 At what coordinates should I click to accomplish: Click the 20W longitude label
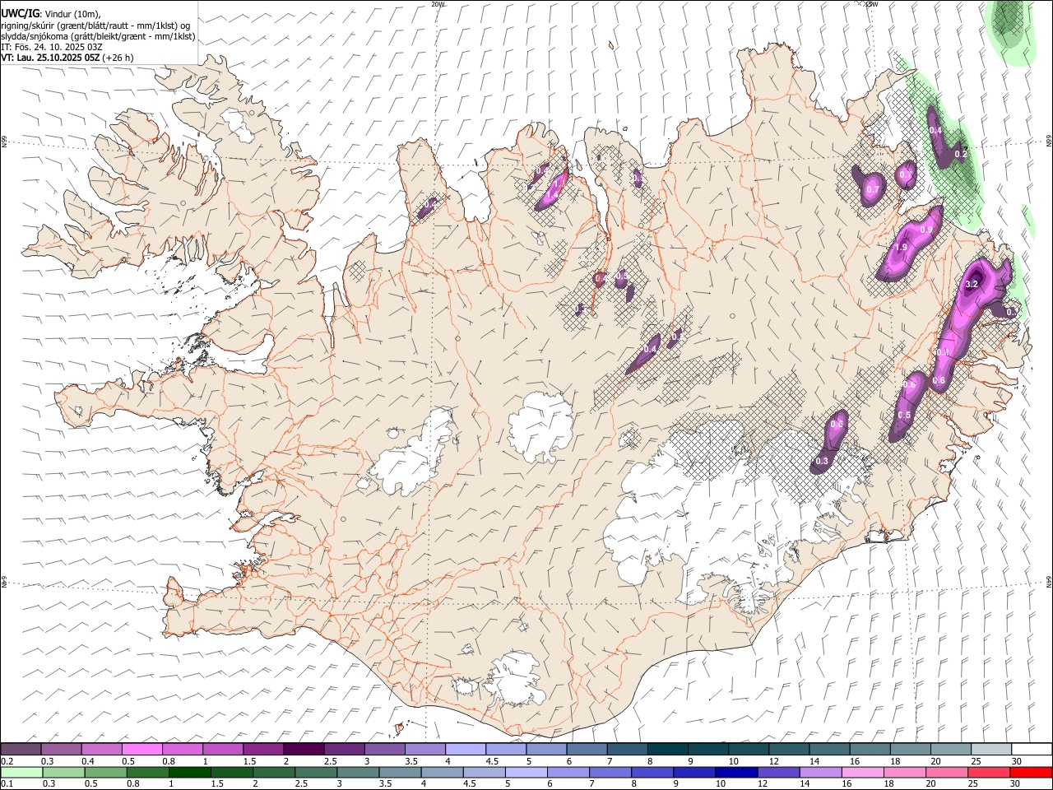[x=437, y=4]
